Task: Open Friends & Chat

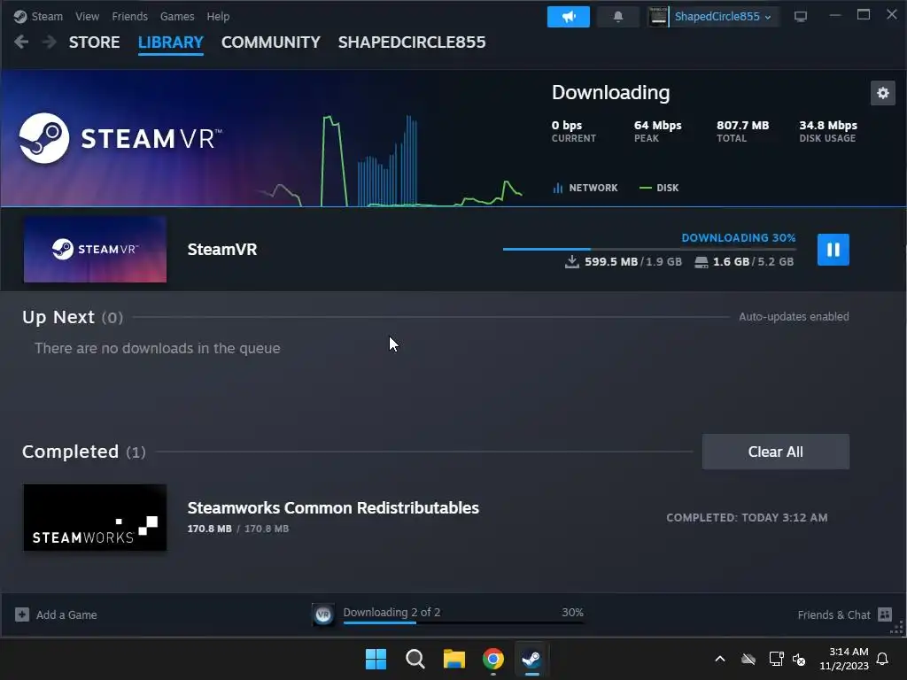Action: point(833,614)
